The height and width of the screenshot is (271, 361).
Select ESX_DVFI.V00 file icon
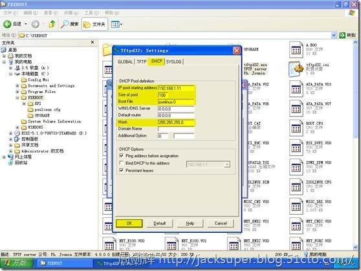(296, 147)
